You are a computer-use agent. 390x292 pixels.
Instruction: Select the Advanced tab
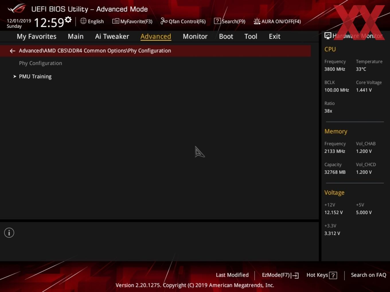156,36
